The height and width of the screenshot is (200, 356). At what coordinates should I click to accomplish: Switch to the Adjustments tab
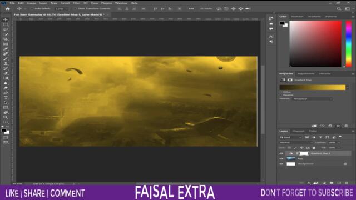[x=306, y=74]
